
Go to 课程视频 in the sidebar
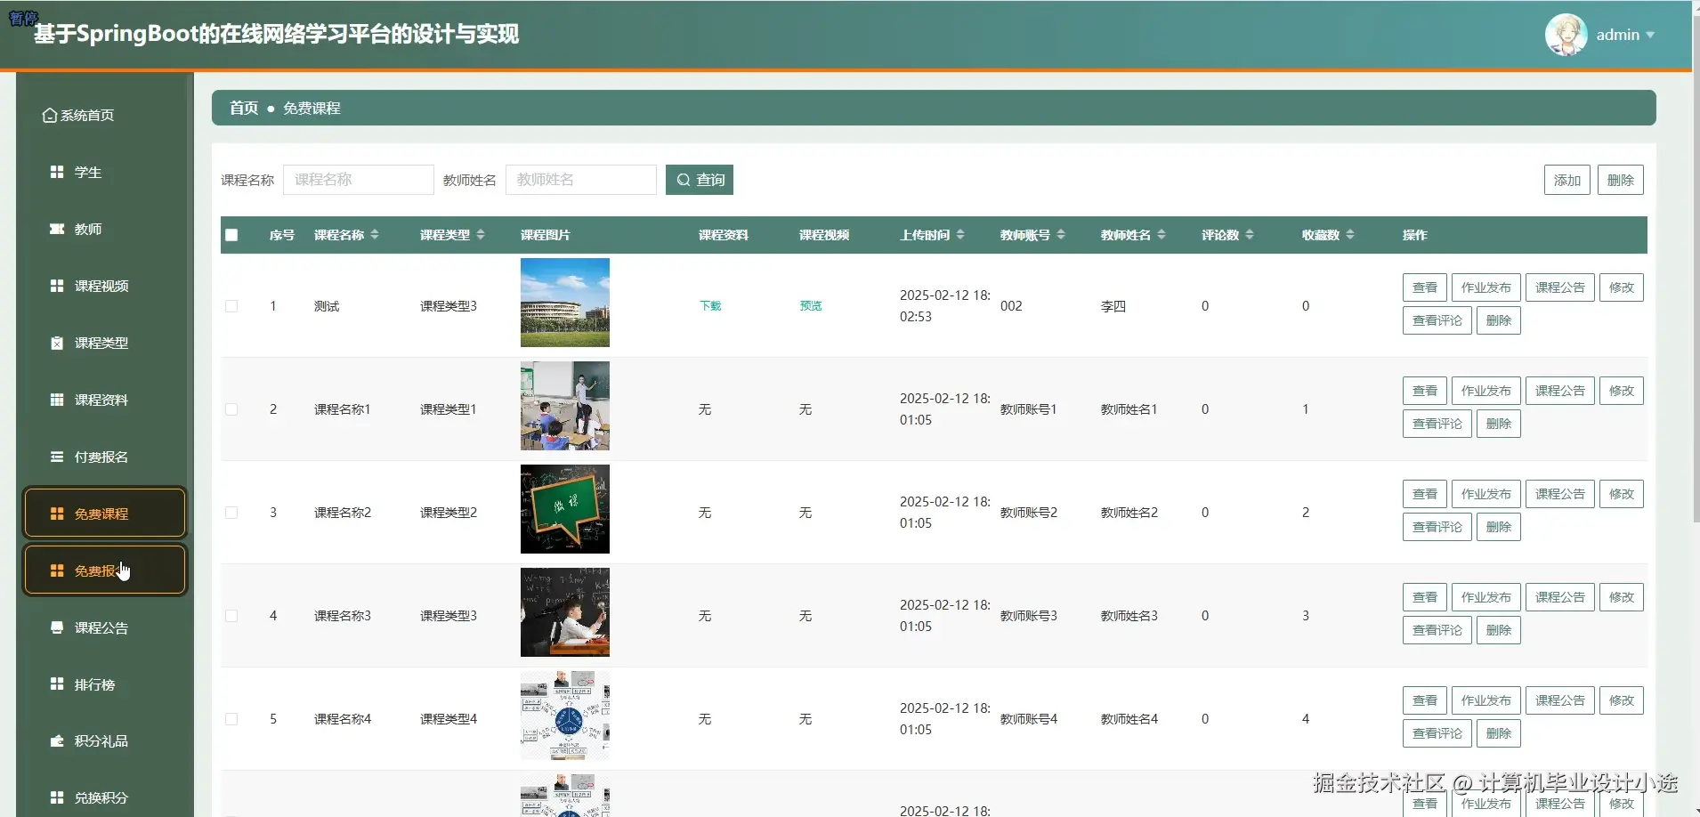(105, 286)
